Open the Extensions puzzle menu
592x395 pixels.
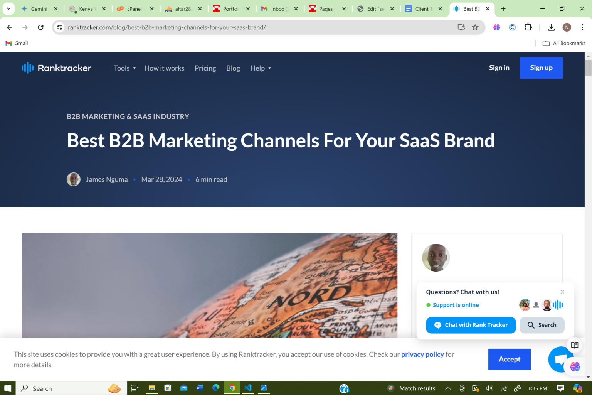pyautogui.click(x=528, y=27)
